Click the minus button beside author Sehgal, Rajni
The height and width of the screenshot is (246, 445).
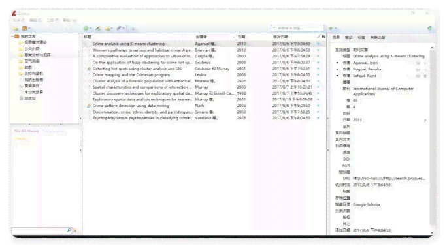click(x=418, y=76)
